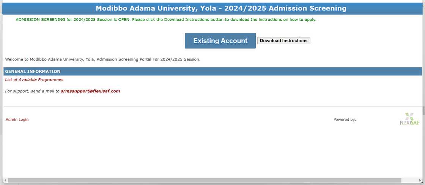Viewport: 425px width, 185px height.
Task: Click the vertical scrollbar thumb at right edge
Action: click(423, 111)
